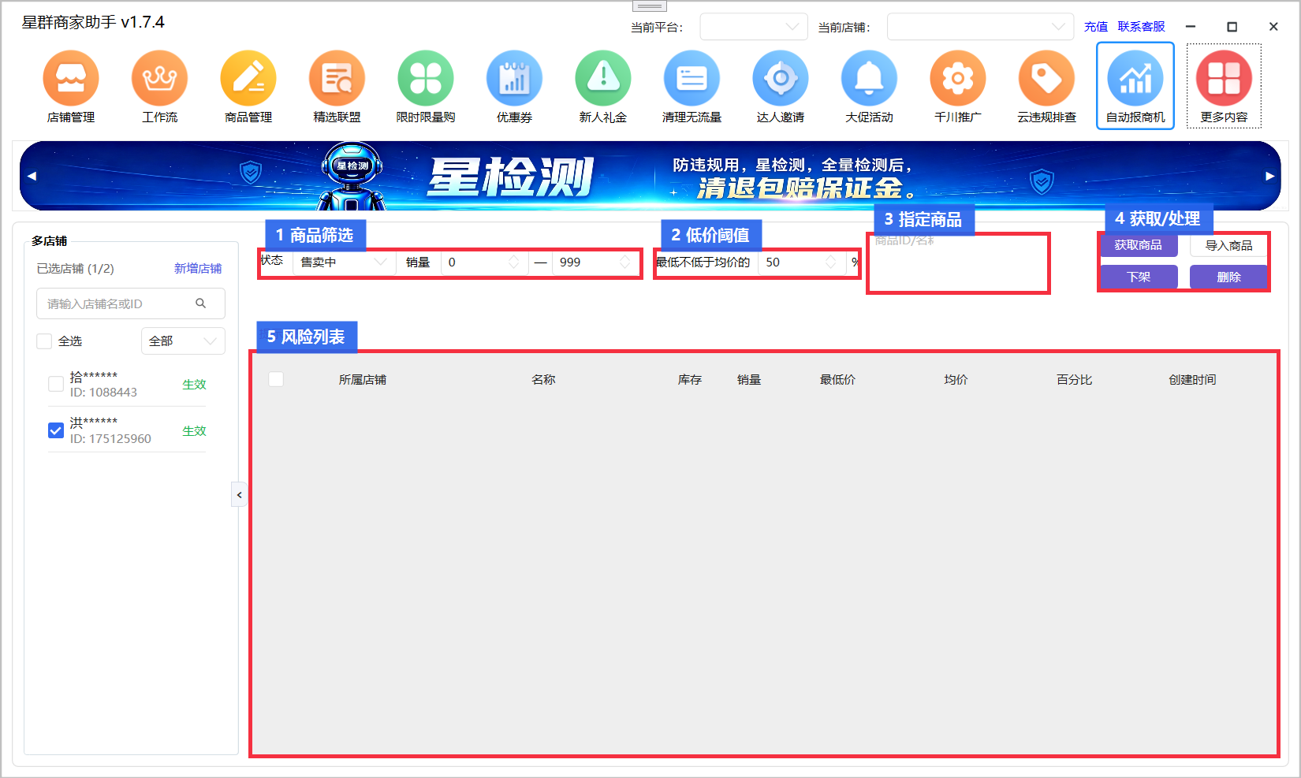Screen dimensions: 1301x778
Task: Open the 大促活动 promotion bell icon
Action: 870,78
